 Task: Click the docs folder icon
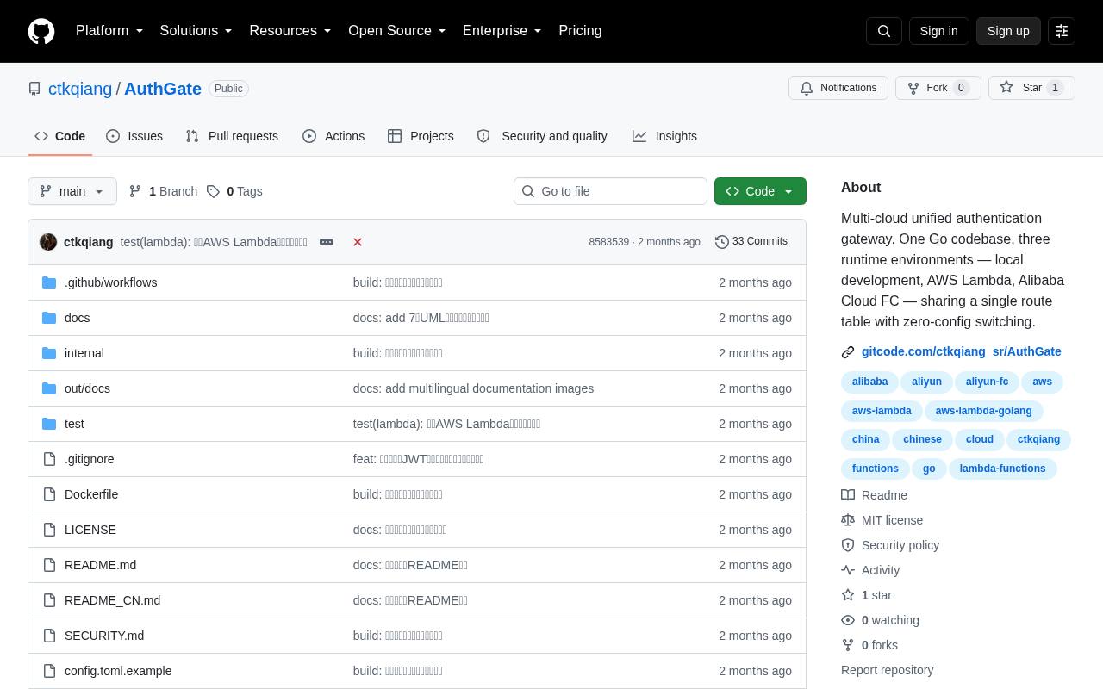coord(49,318)
